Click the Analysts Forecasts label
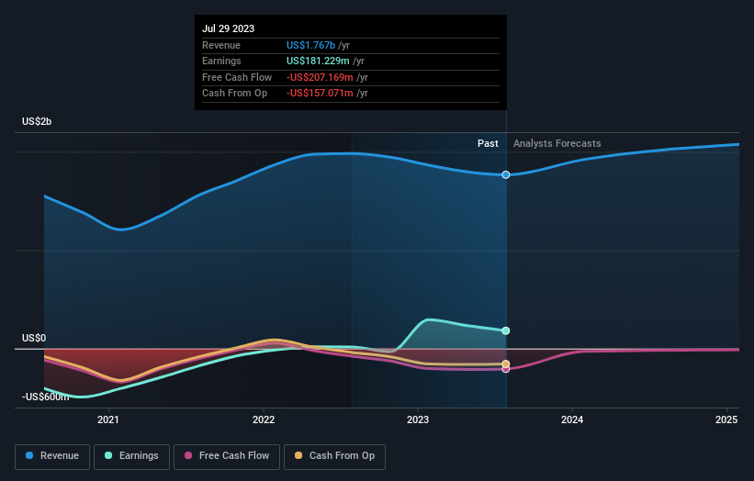Viewport: 754px width, 481px height. pos(557,144)
